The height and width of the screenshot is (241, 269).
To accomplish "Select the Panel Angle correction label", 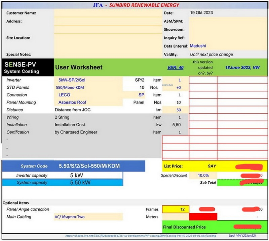I will click(28, 209).
